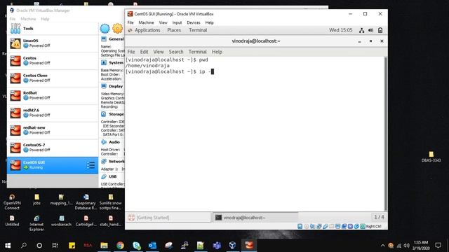
Task: Click the terminal vertical scrollbar
Action: [x=385, y=134]
